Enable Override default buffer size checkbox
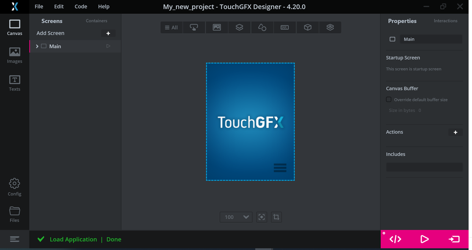 [389, 99]
